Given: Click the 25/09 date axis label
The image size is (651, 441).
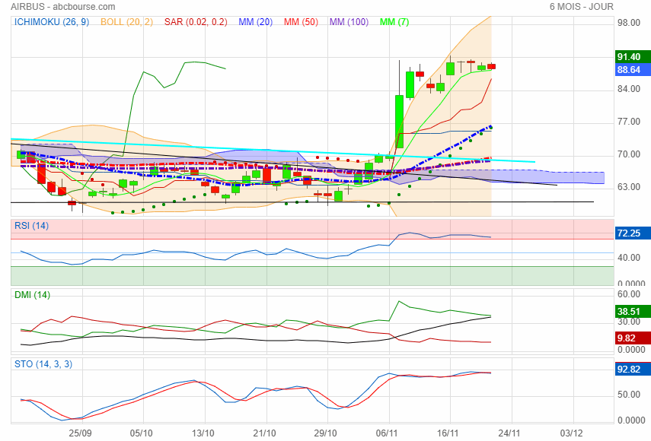Looking at the screenshot, I should [x=80, y=433].
